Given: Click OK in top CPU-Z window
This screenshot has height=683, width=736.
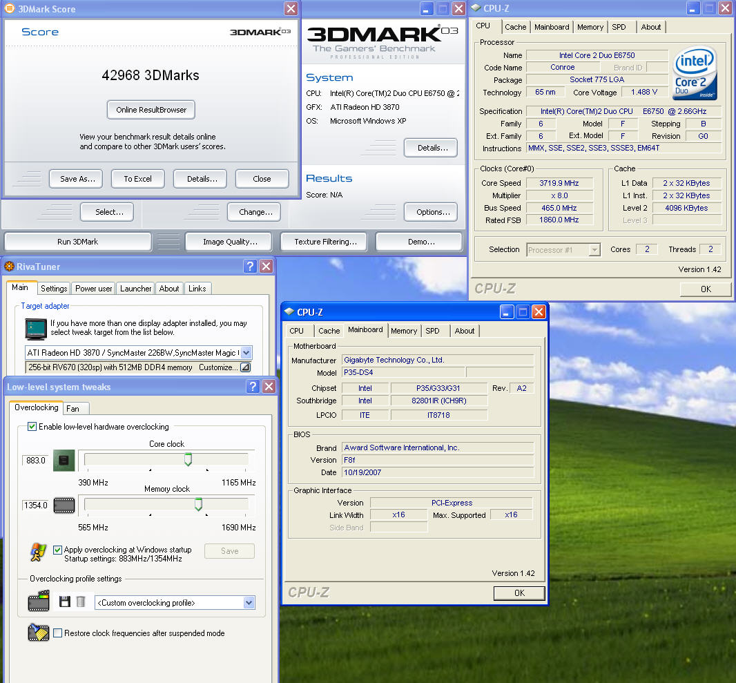Looking at the screenshot, I should [706, 289].
